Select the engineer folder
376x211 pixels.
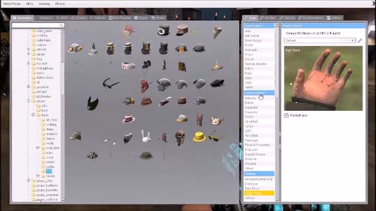52,134
